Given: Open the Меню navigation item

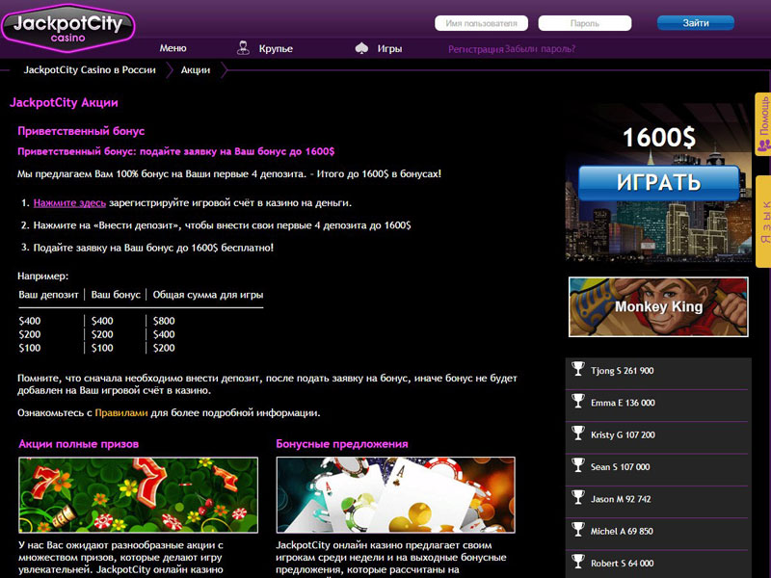Looking at the screenshot, I should (x=173, y=48).
